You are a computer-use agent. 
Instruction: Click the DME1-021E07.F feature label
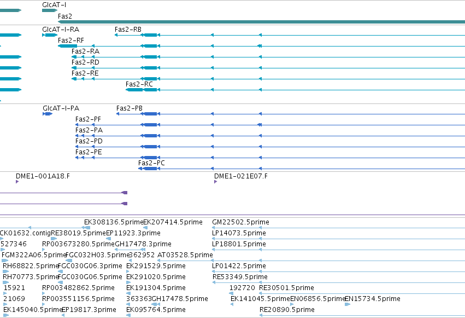(241, 176)
